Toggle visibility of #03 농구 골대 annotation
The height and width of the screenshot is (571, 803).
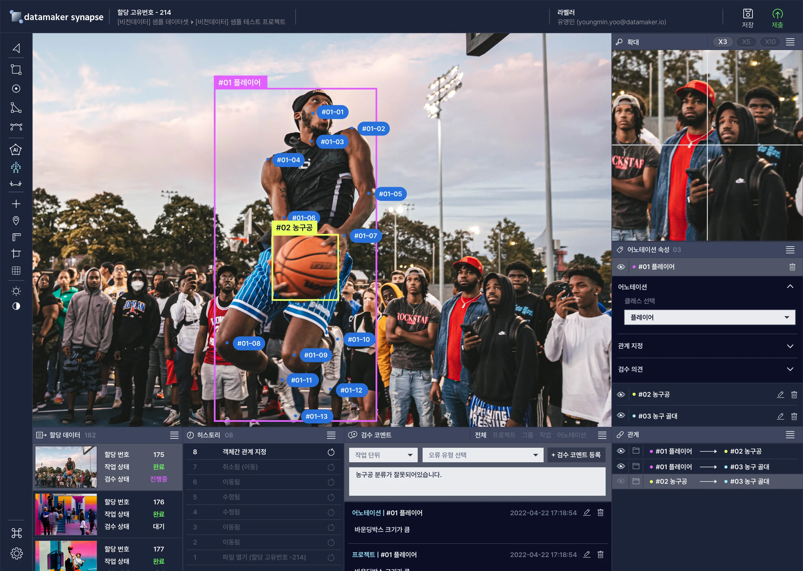coord(621,416)
